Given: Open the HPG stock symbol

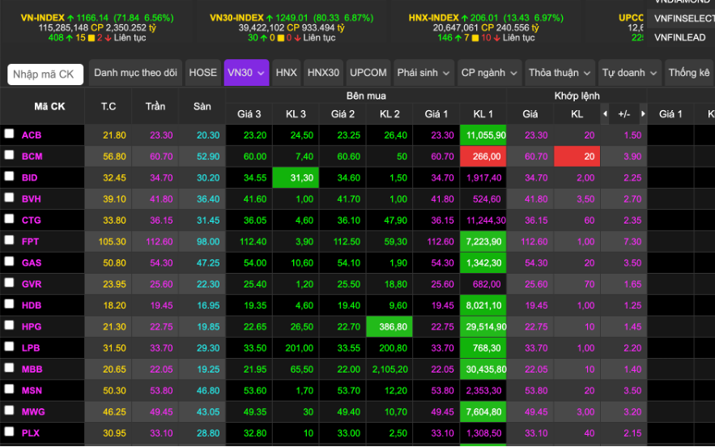Looking at the screenshot, I should [x=32, y=326].
